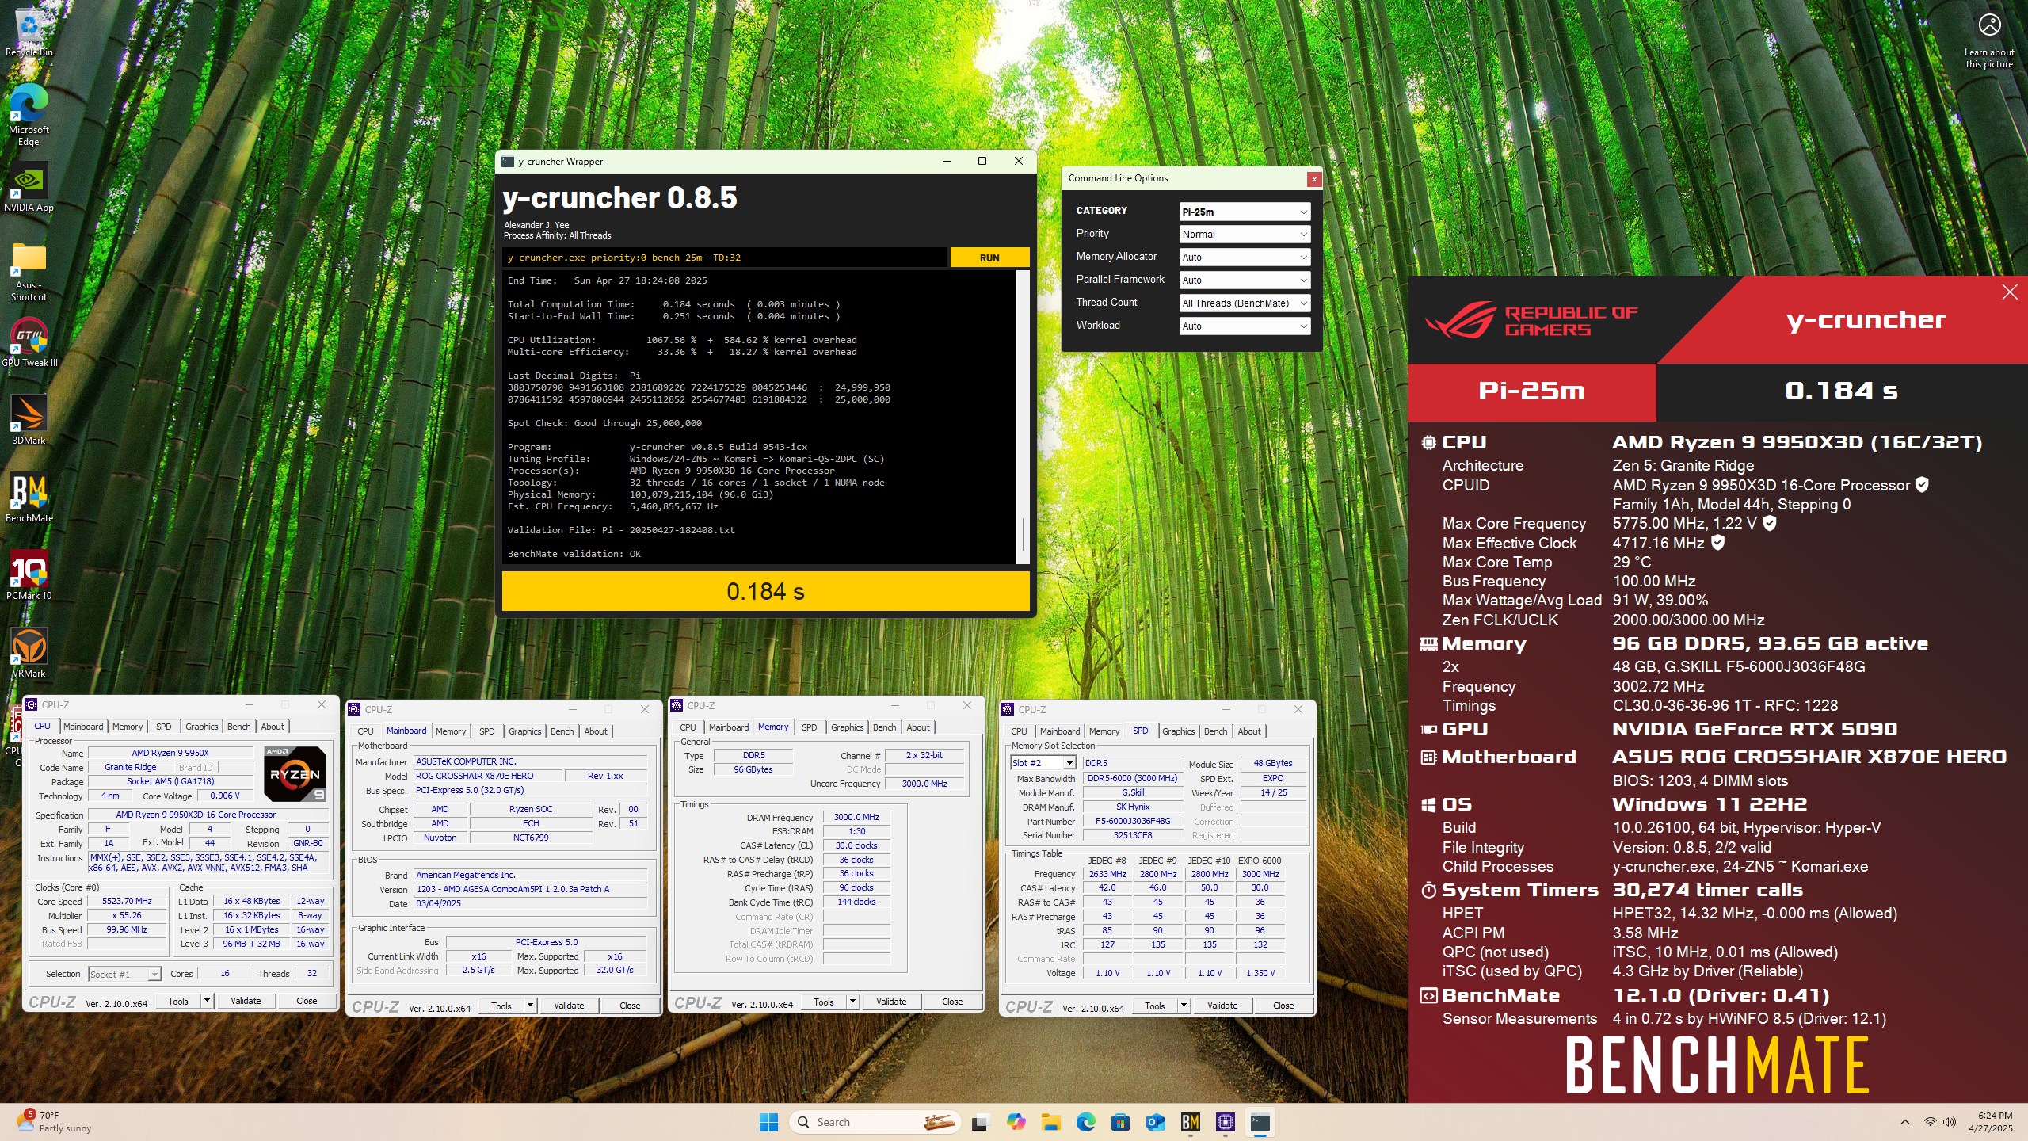Open the Socket #1 Selection dropdown in CPU-Z
The image size is (2028, 1141).
(124, 974)
